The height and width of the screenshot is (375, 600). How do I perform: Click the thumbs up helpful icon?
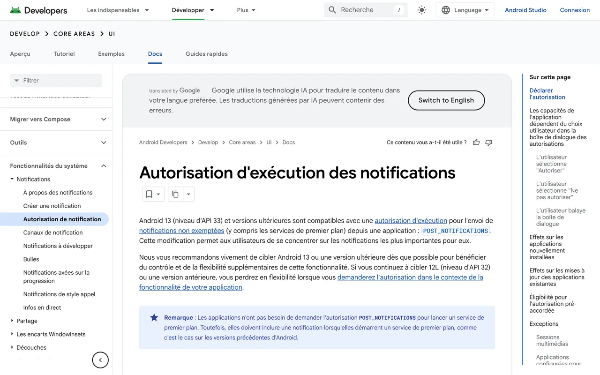pyautogui.click(x=476, y=142)
